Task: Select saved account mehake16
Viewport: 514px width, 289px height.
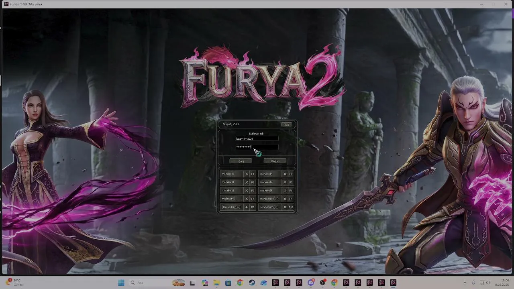Action: [270, 191]
